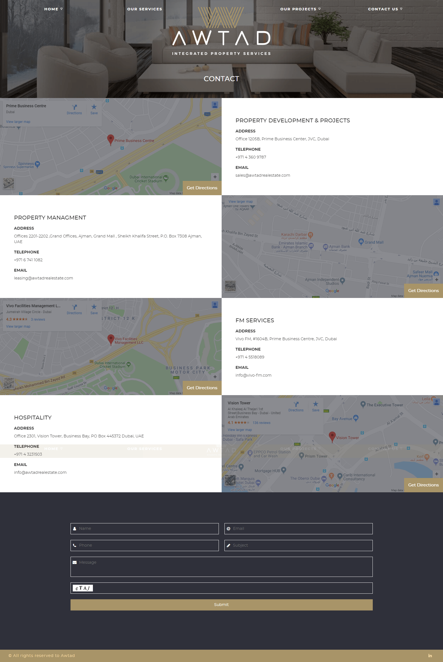This screenshot has height=662, width=443.
Task: Get Directions to Prime Business Centre
Action: [202, 188]
